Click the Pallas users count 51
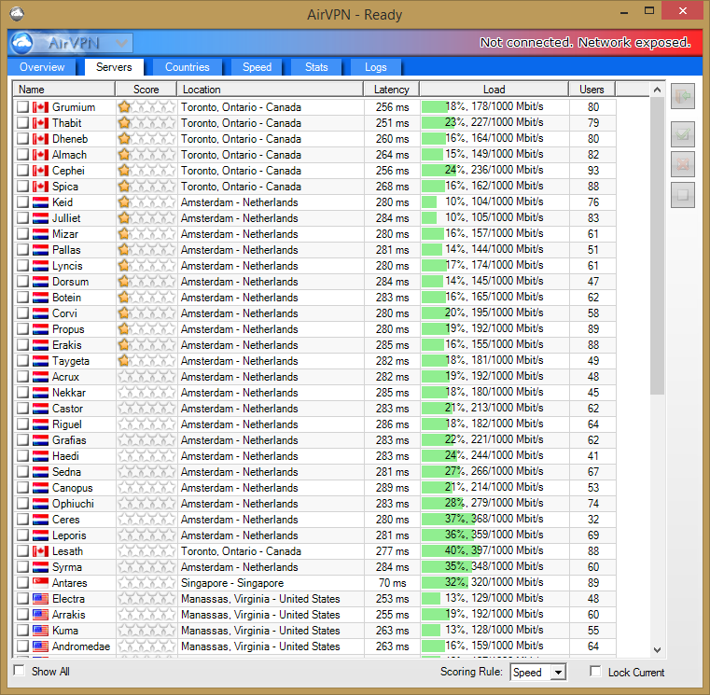This screenshot has width=710, height=695. tap(592, 250)
